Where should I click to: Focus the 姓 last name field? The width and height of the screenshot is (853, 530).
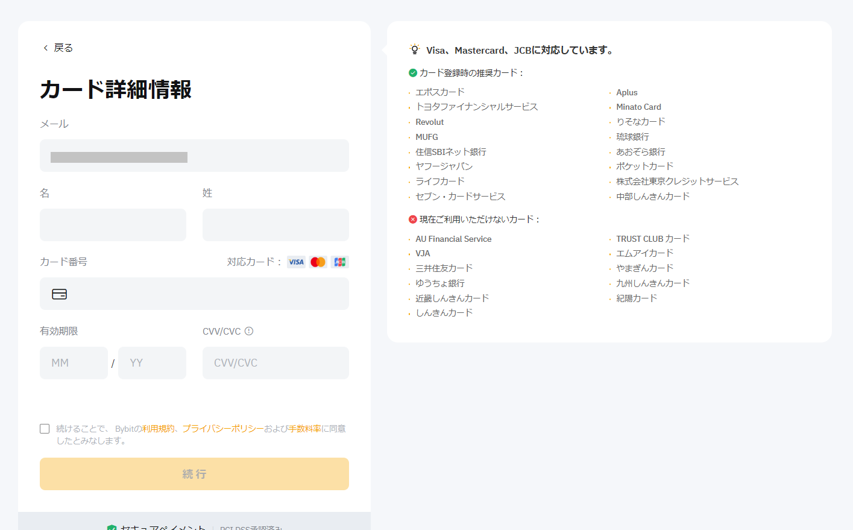(x=275, y=225)
